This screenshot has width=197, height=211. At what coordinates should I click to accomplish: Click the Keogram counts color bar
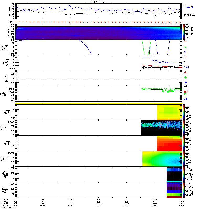coord(184,32)
